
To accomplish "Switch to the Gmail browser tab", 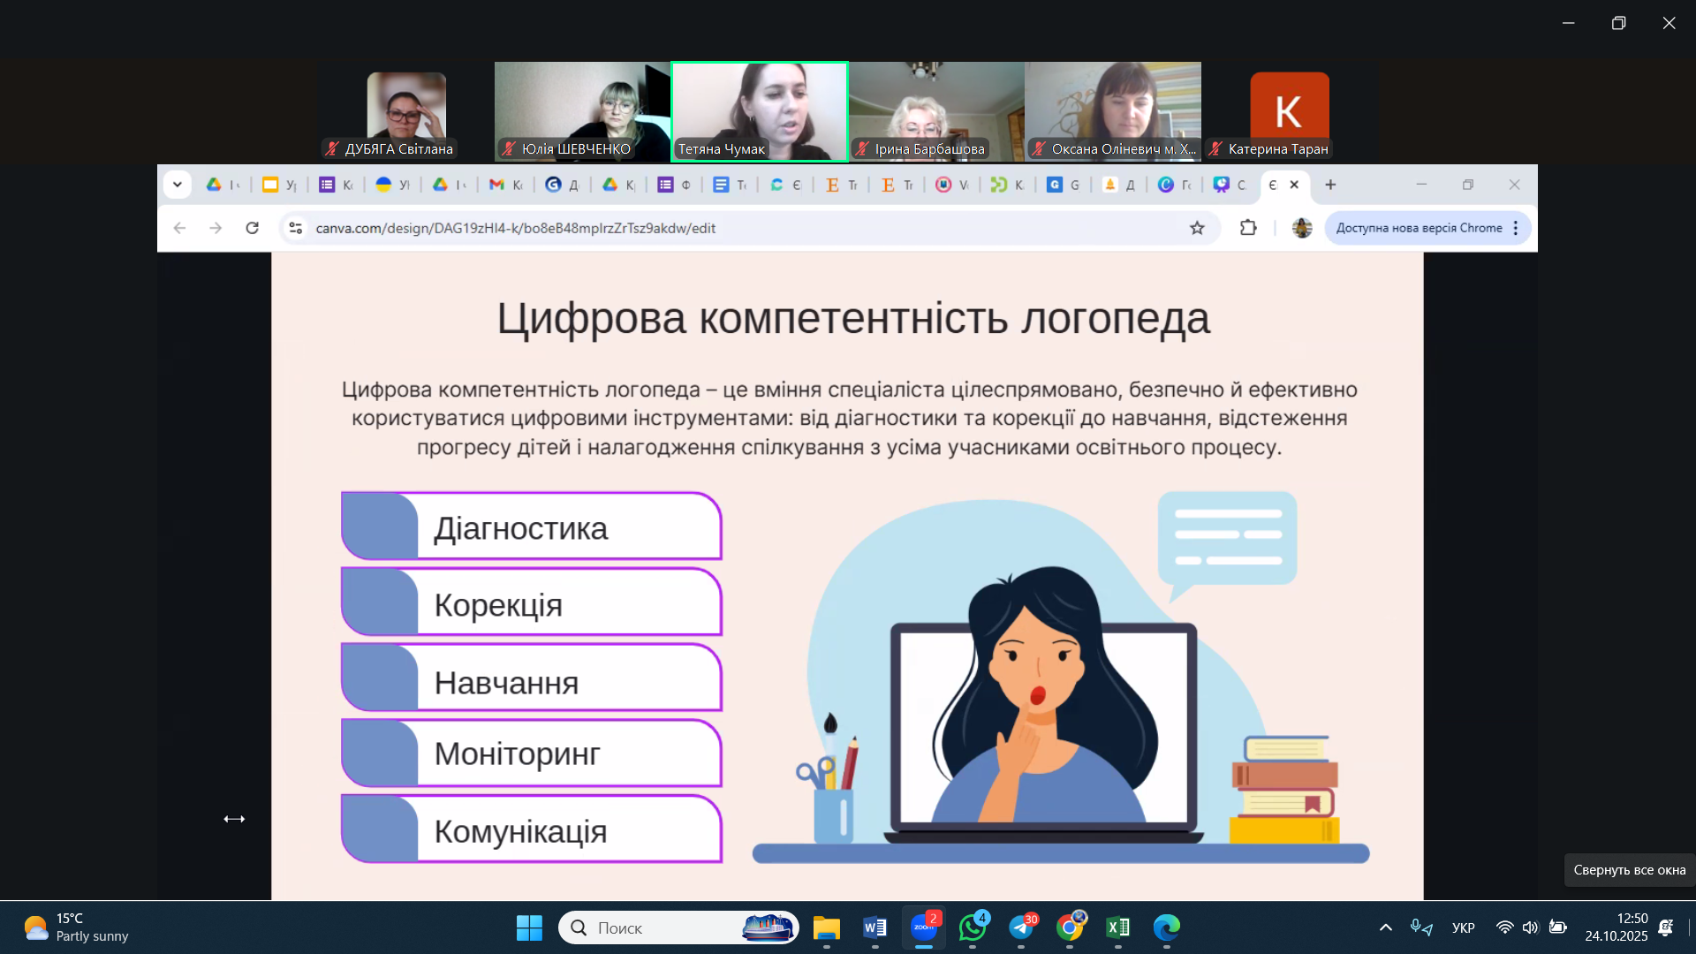I will (x=505, y=185).
